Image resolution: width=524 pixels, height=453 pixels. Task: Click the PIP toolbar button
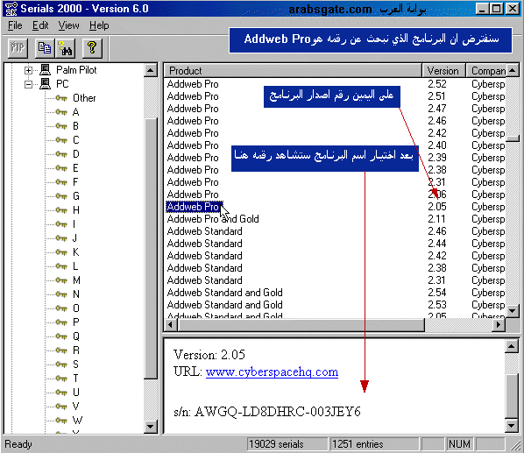coord(18,48)
